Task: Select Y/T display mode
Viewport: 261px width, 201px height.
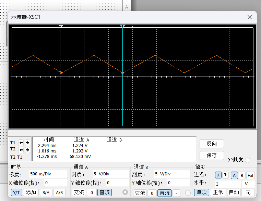Action: pos(16,192)
